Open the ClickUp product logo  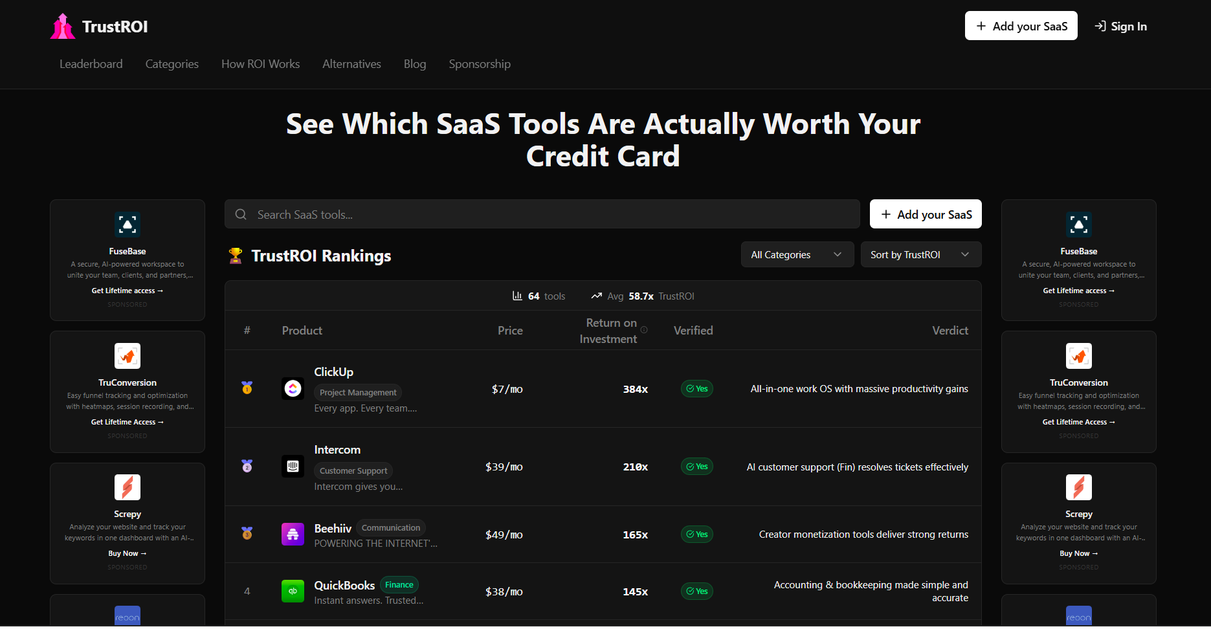coord(293,388)
